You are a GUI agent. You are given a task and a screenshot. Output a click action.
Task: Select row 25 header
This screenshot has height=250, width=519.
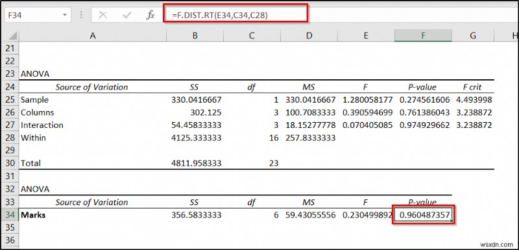click(x=10, y=99)
